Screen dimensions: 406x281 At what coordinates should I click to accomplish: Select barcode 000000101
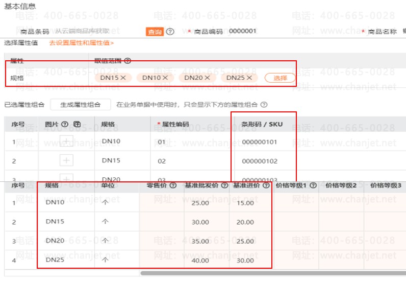[260, 142]
